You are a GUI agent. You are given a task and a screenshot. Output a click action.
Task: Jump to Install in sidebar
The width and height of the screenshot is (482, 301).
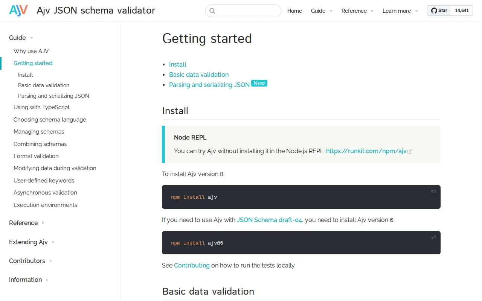click(x=25, y=75)
